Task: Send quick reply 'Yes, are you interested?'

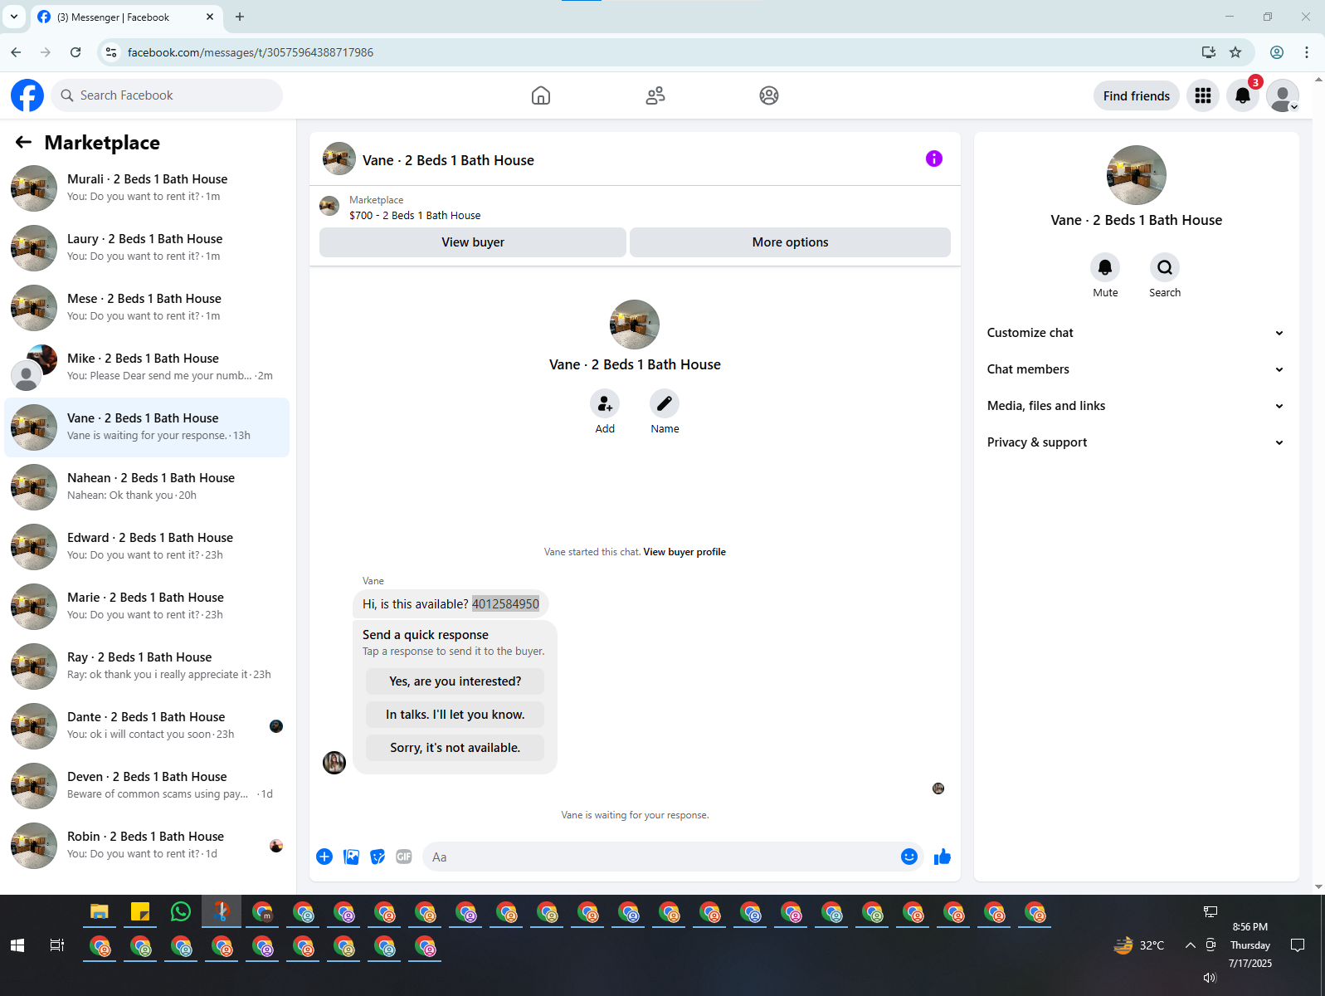Action: coord(455,681)
